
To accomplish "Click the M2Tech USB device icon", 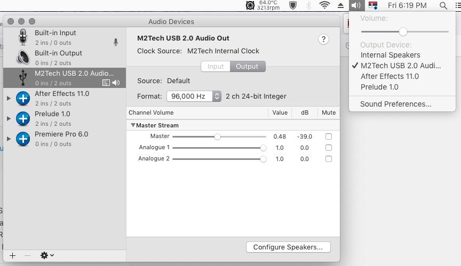I will click(x=22, y=77).
